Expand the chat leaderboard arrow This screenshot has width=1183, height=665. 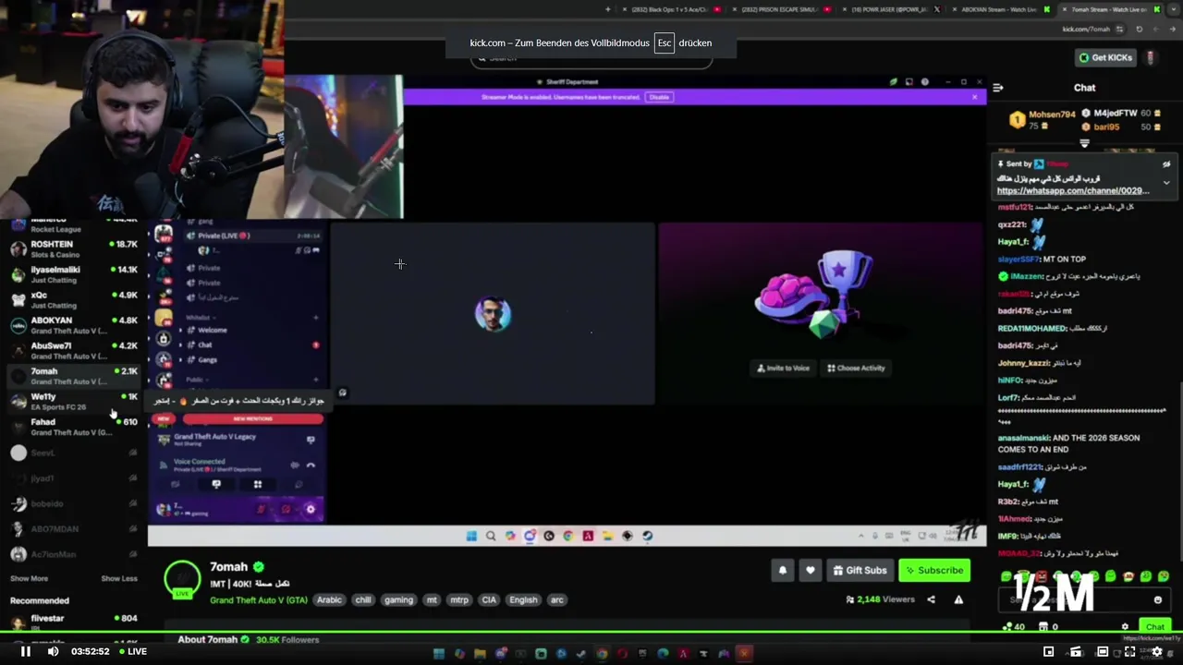click(x=1084, y=144)
